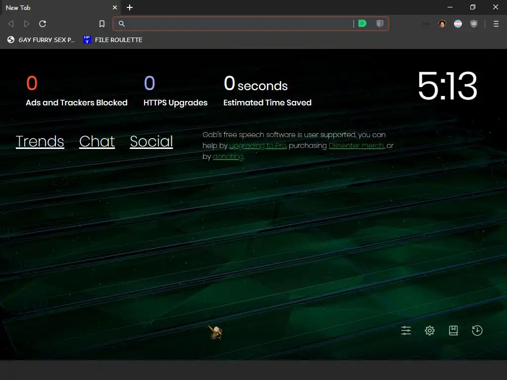The image size is (507, 380).
Task: Click the Ads and Trackers Blocked label
Action: pyautogui.click(x=77, y=103)
